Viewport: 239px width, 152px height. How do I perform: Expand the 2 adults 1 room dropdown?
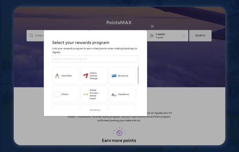click(183, 35)
